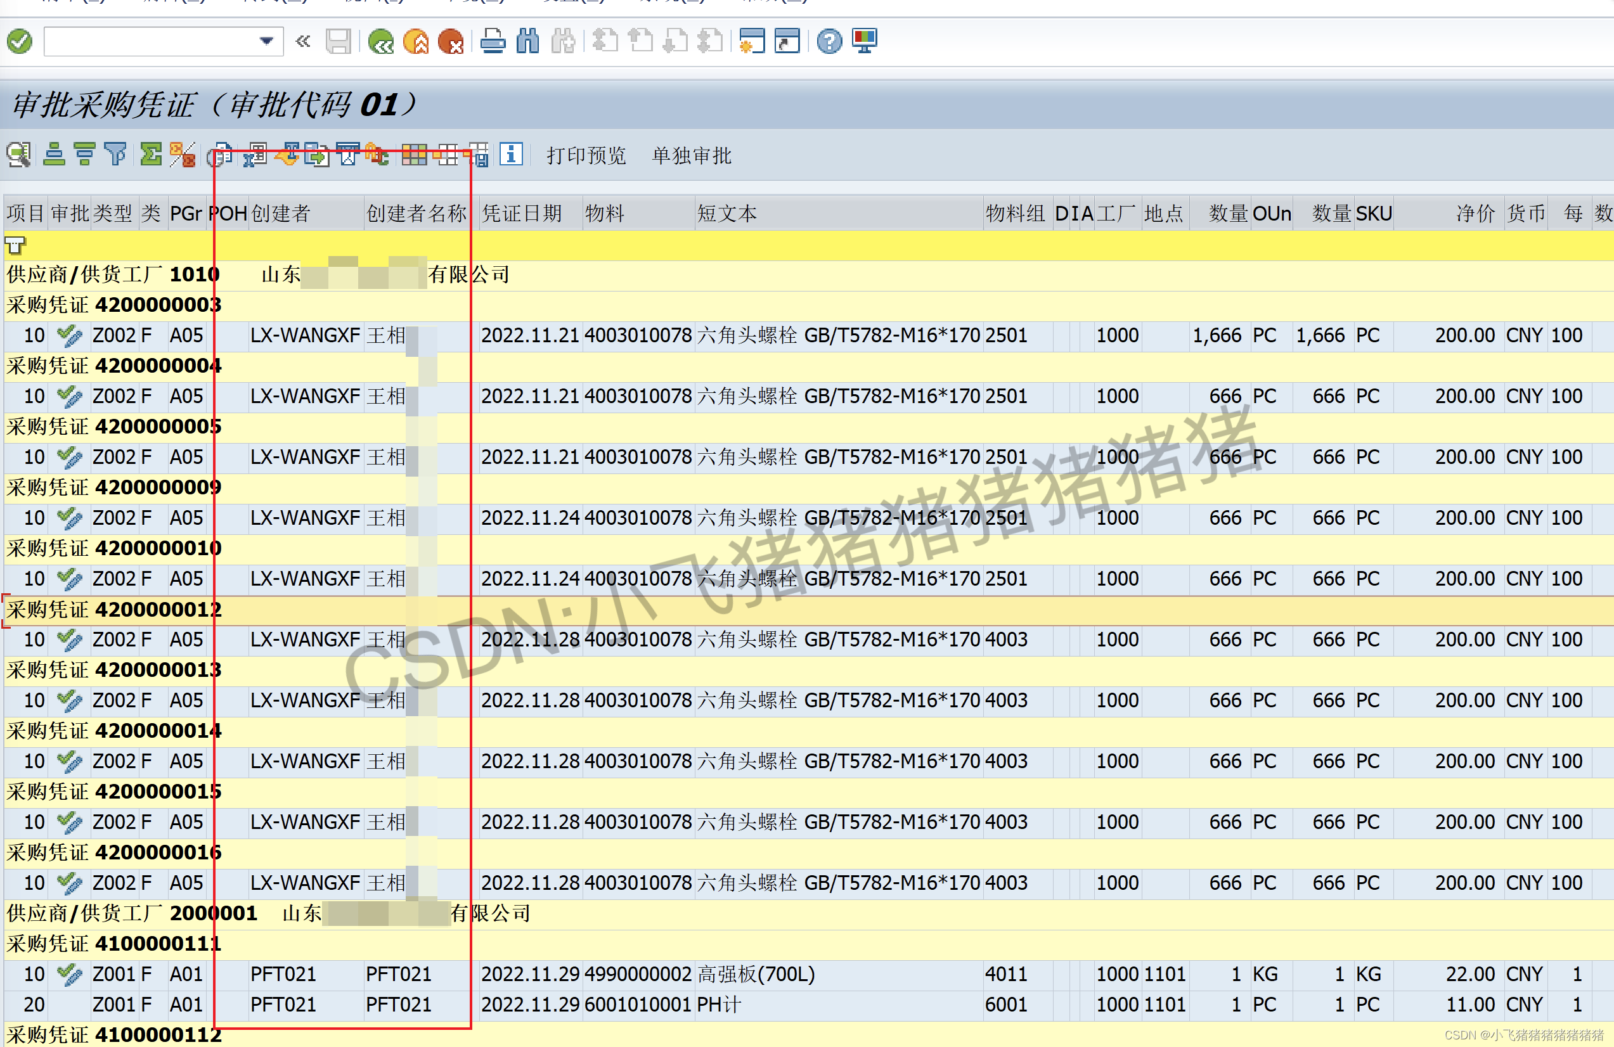Open a new session with the new-session icon
The width and height of the screenshot is (1614, 1047).
pos(752,42)
